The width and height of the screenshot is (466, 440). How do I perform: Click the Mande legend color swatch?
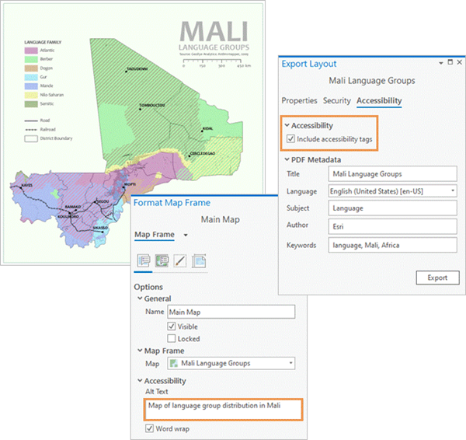tap(31, 86)
